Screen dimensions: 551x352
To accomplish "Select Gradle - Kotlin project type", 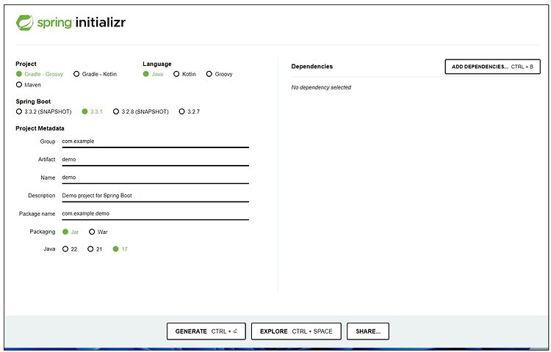I will point(95,74).
